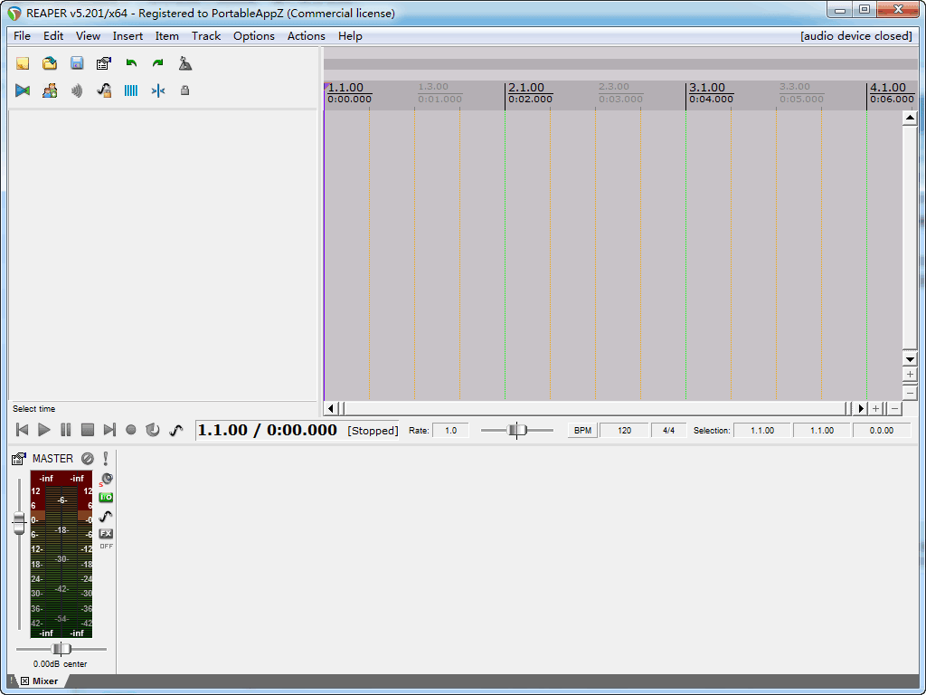Click the vertical zoom in plus button

910,375
